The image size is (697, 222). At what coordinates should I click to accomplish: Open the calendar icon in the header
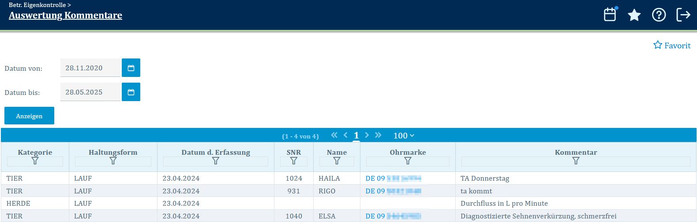coord(610,15)
